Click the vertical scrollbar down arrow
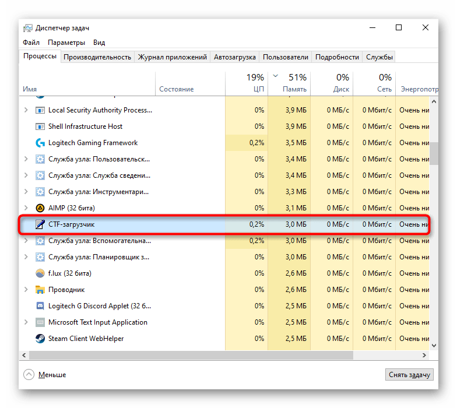Image resolution: width=457 pixels, height=408 pixels. [434, 346]
